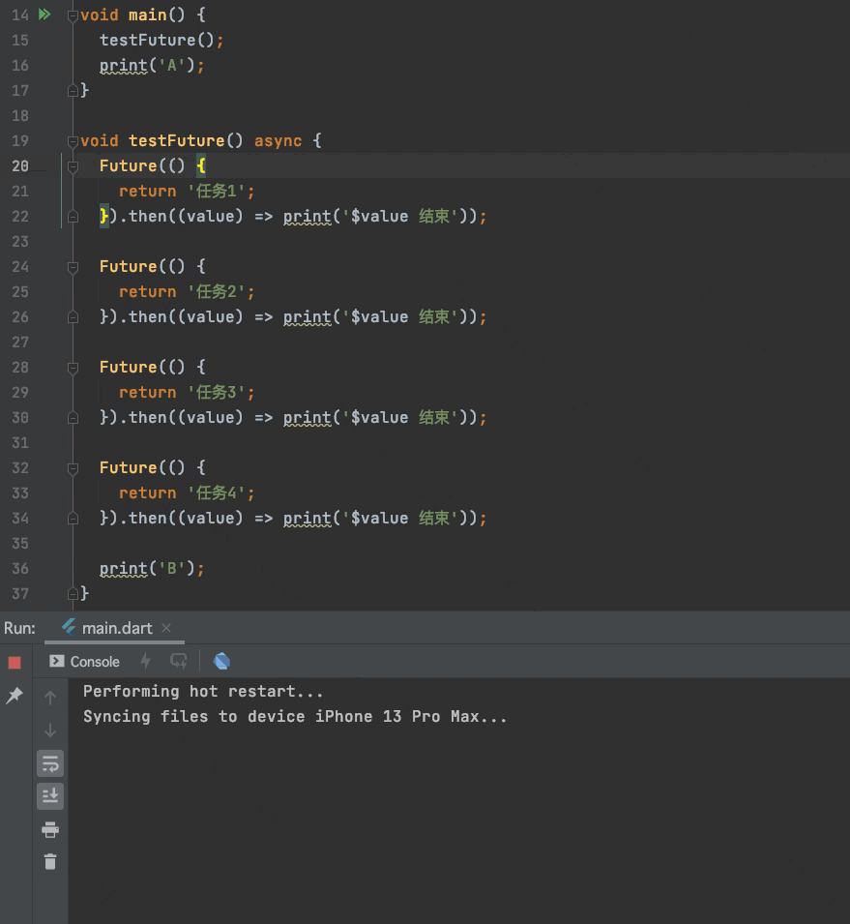Perform a Flutter hot restart
850x924 pixels.
click(178, 661)
